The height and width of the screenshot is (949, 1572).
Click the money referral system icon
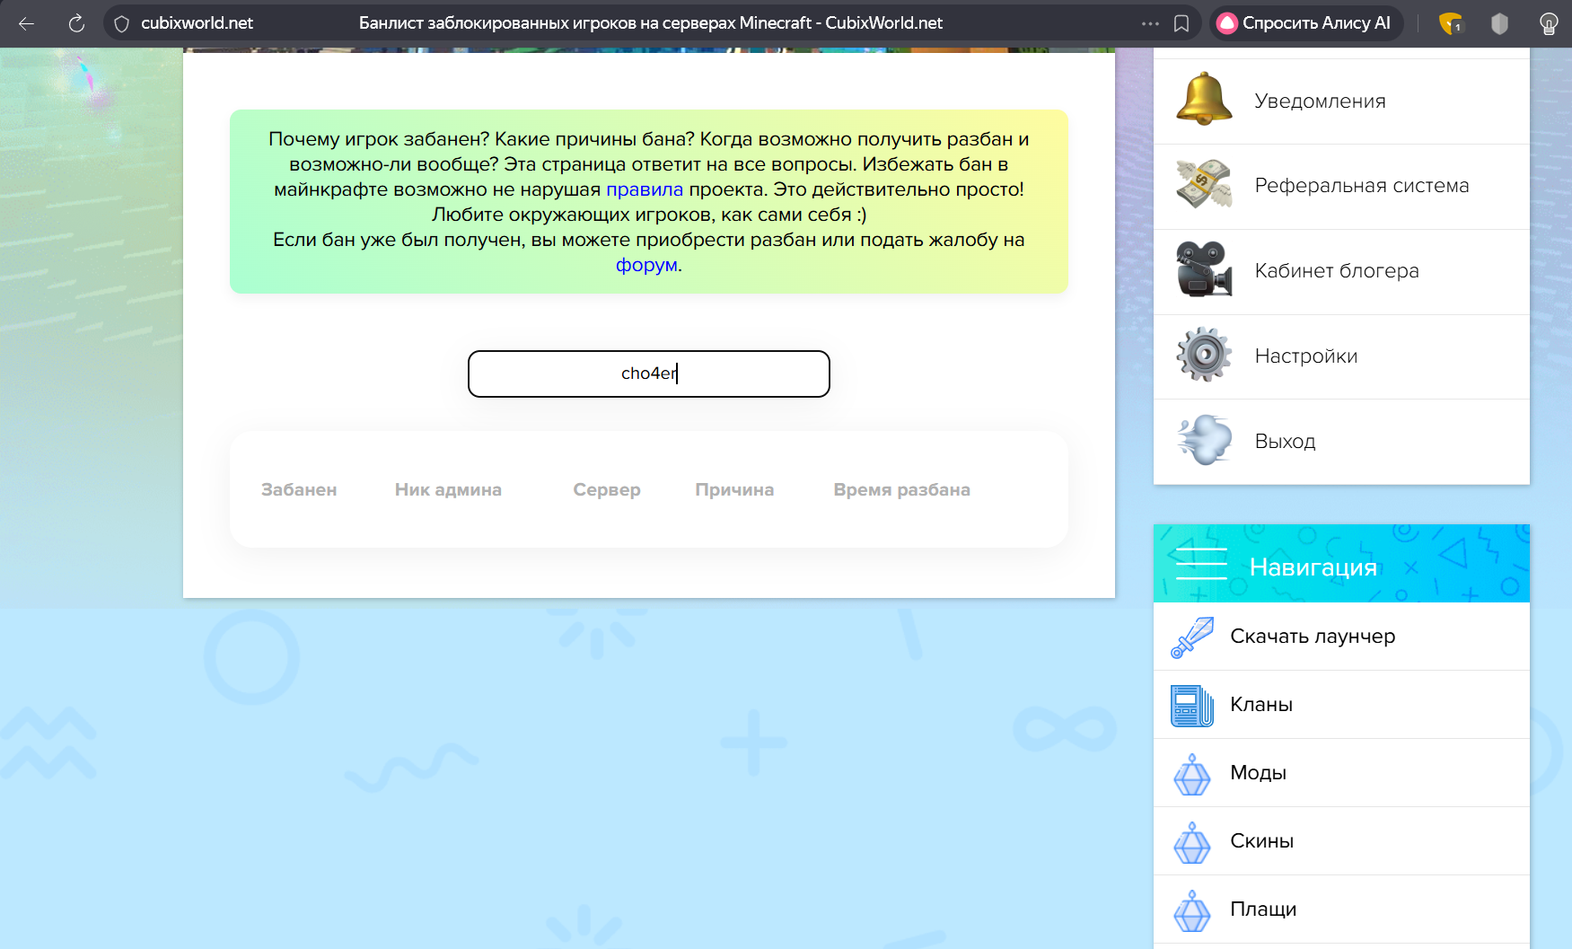1203,184
